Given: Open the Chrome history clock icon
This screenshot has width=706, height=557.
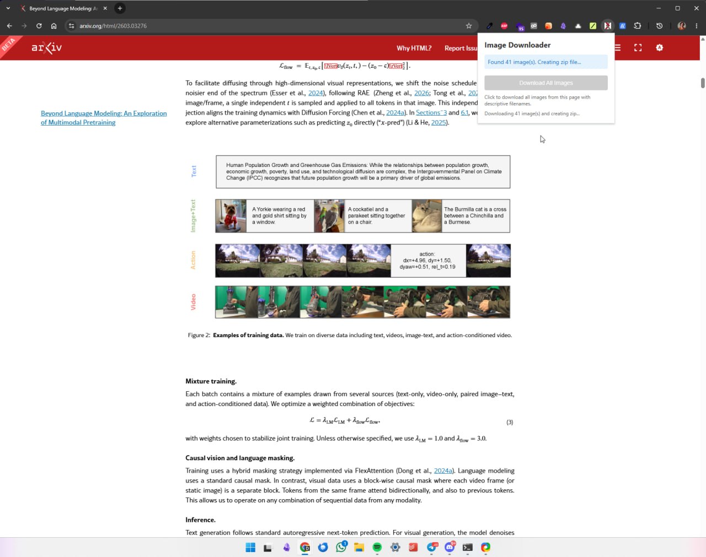Looking at the screenshot, I should pos(659,26).
